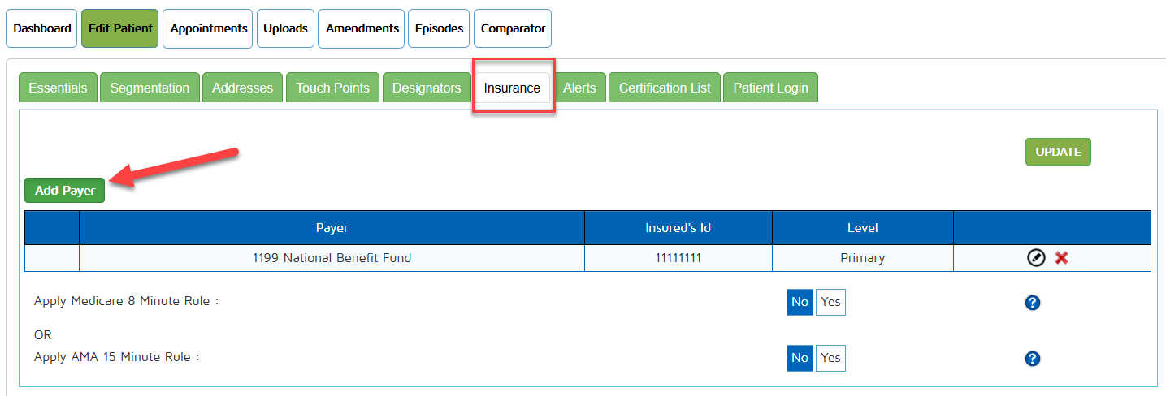Viewport: 1166px width, 396px height.
Task: Open the Alerts tab
Action: coord(579,88)
